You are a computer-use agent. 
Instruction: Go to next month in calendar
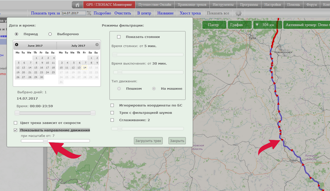[x=97, y=44]
